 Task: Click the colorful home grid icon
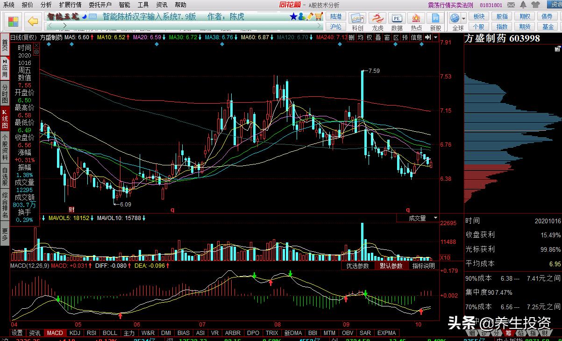coord(13,21)
